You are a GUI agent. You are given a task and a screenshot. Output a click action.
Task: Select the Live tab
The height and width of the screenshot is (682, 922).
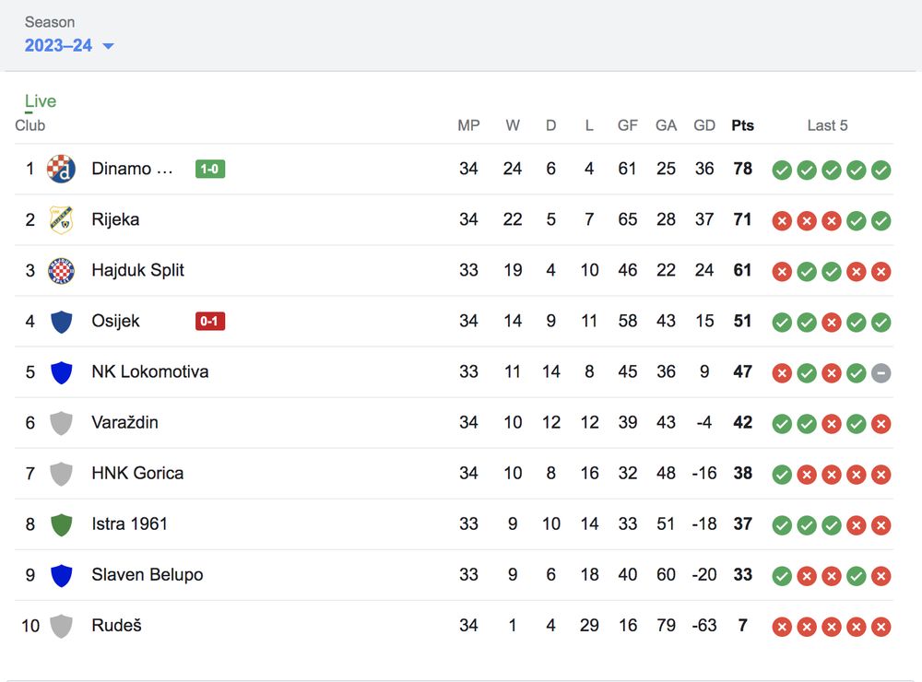click(x=41, y=101)
